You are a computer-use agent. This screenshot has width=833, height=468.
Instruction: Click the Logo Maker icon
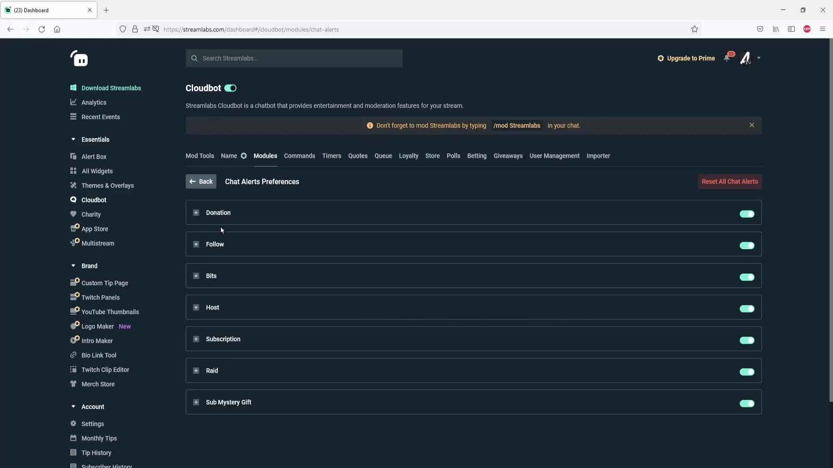(x=74, y=325)
